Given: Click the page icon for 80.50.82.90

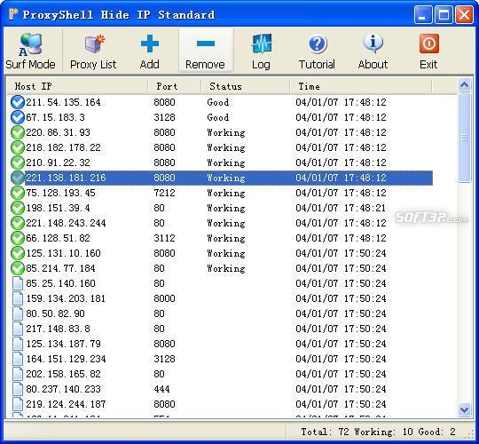Looking at the screenshot, I should click(x=18, y=313).
